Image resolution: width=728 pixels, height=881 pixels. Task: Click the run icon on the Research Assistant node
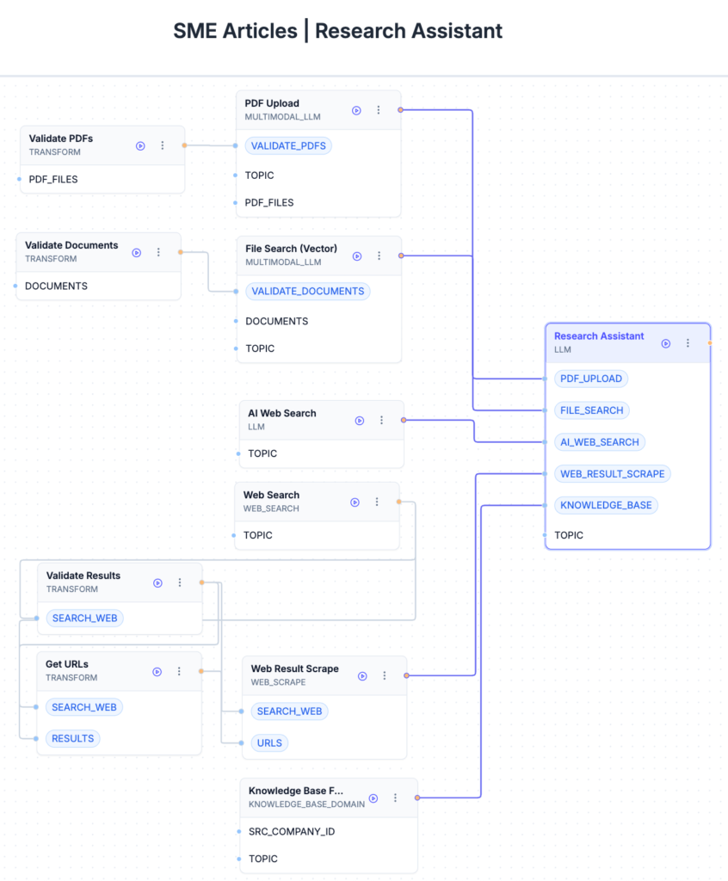666,343
